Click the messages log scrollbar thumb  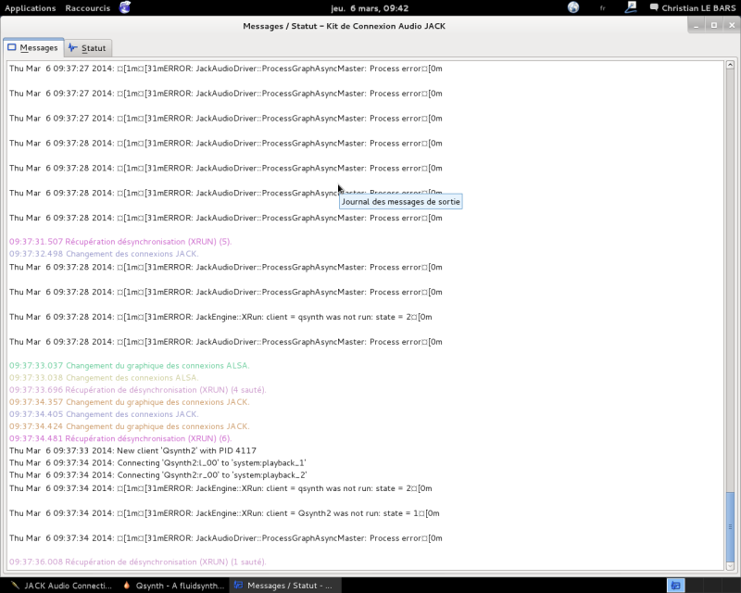pyautogui.click(x=730, y=526)
